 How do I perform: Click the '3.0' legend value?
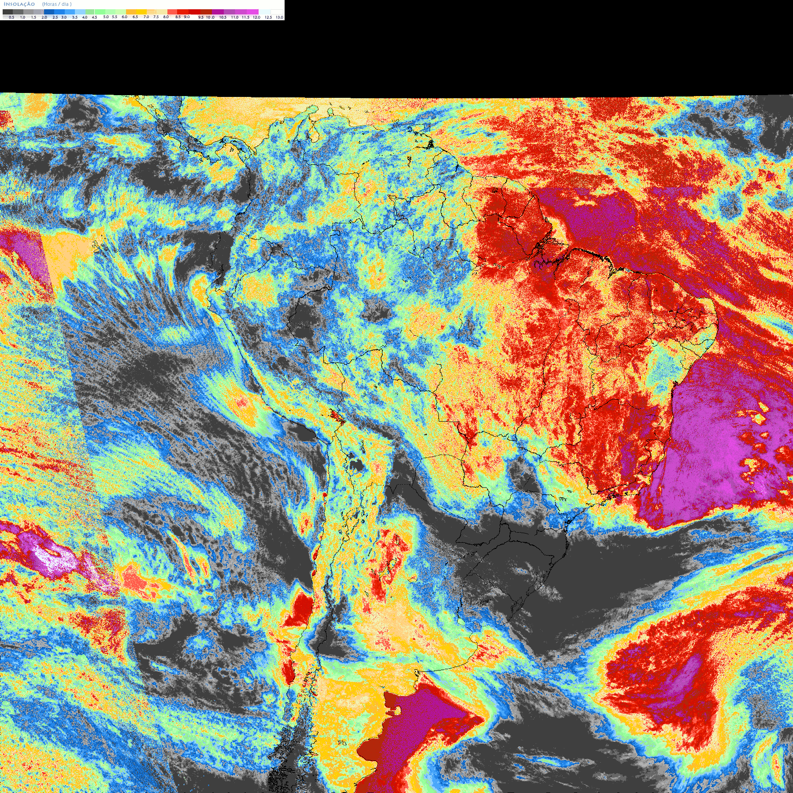coord(64,17)
